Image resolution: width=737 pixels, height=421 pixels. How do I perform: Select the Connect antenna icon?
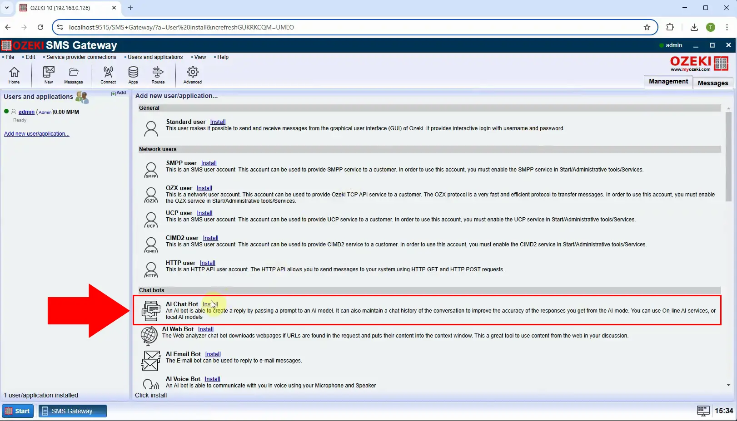point(108,75)
